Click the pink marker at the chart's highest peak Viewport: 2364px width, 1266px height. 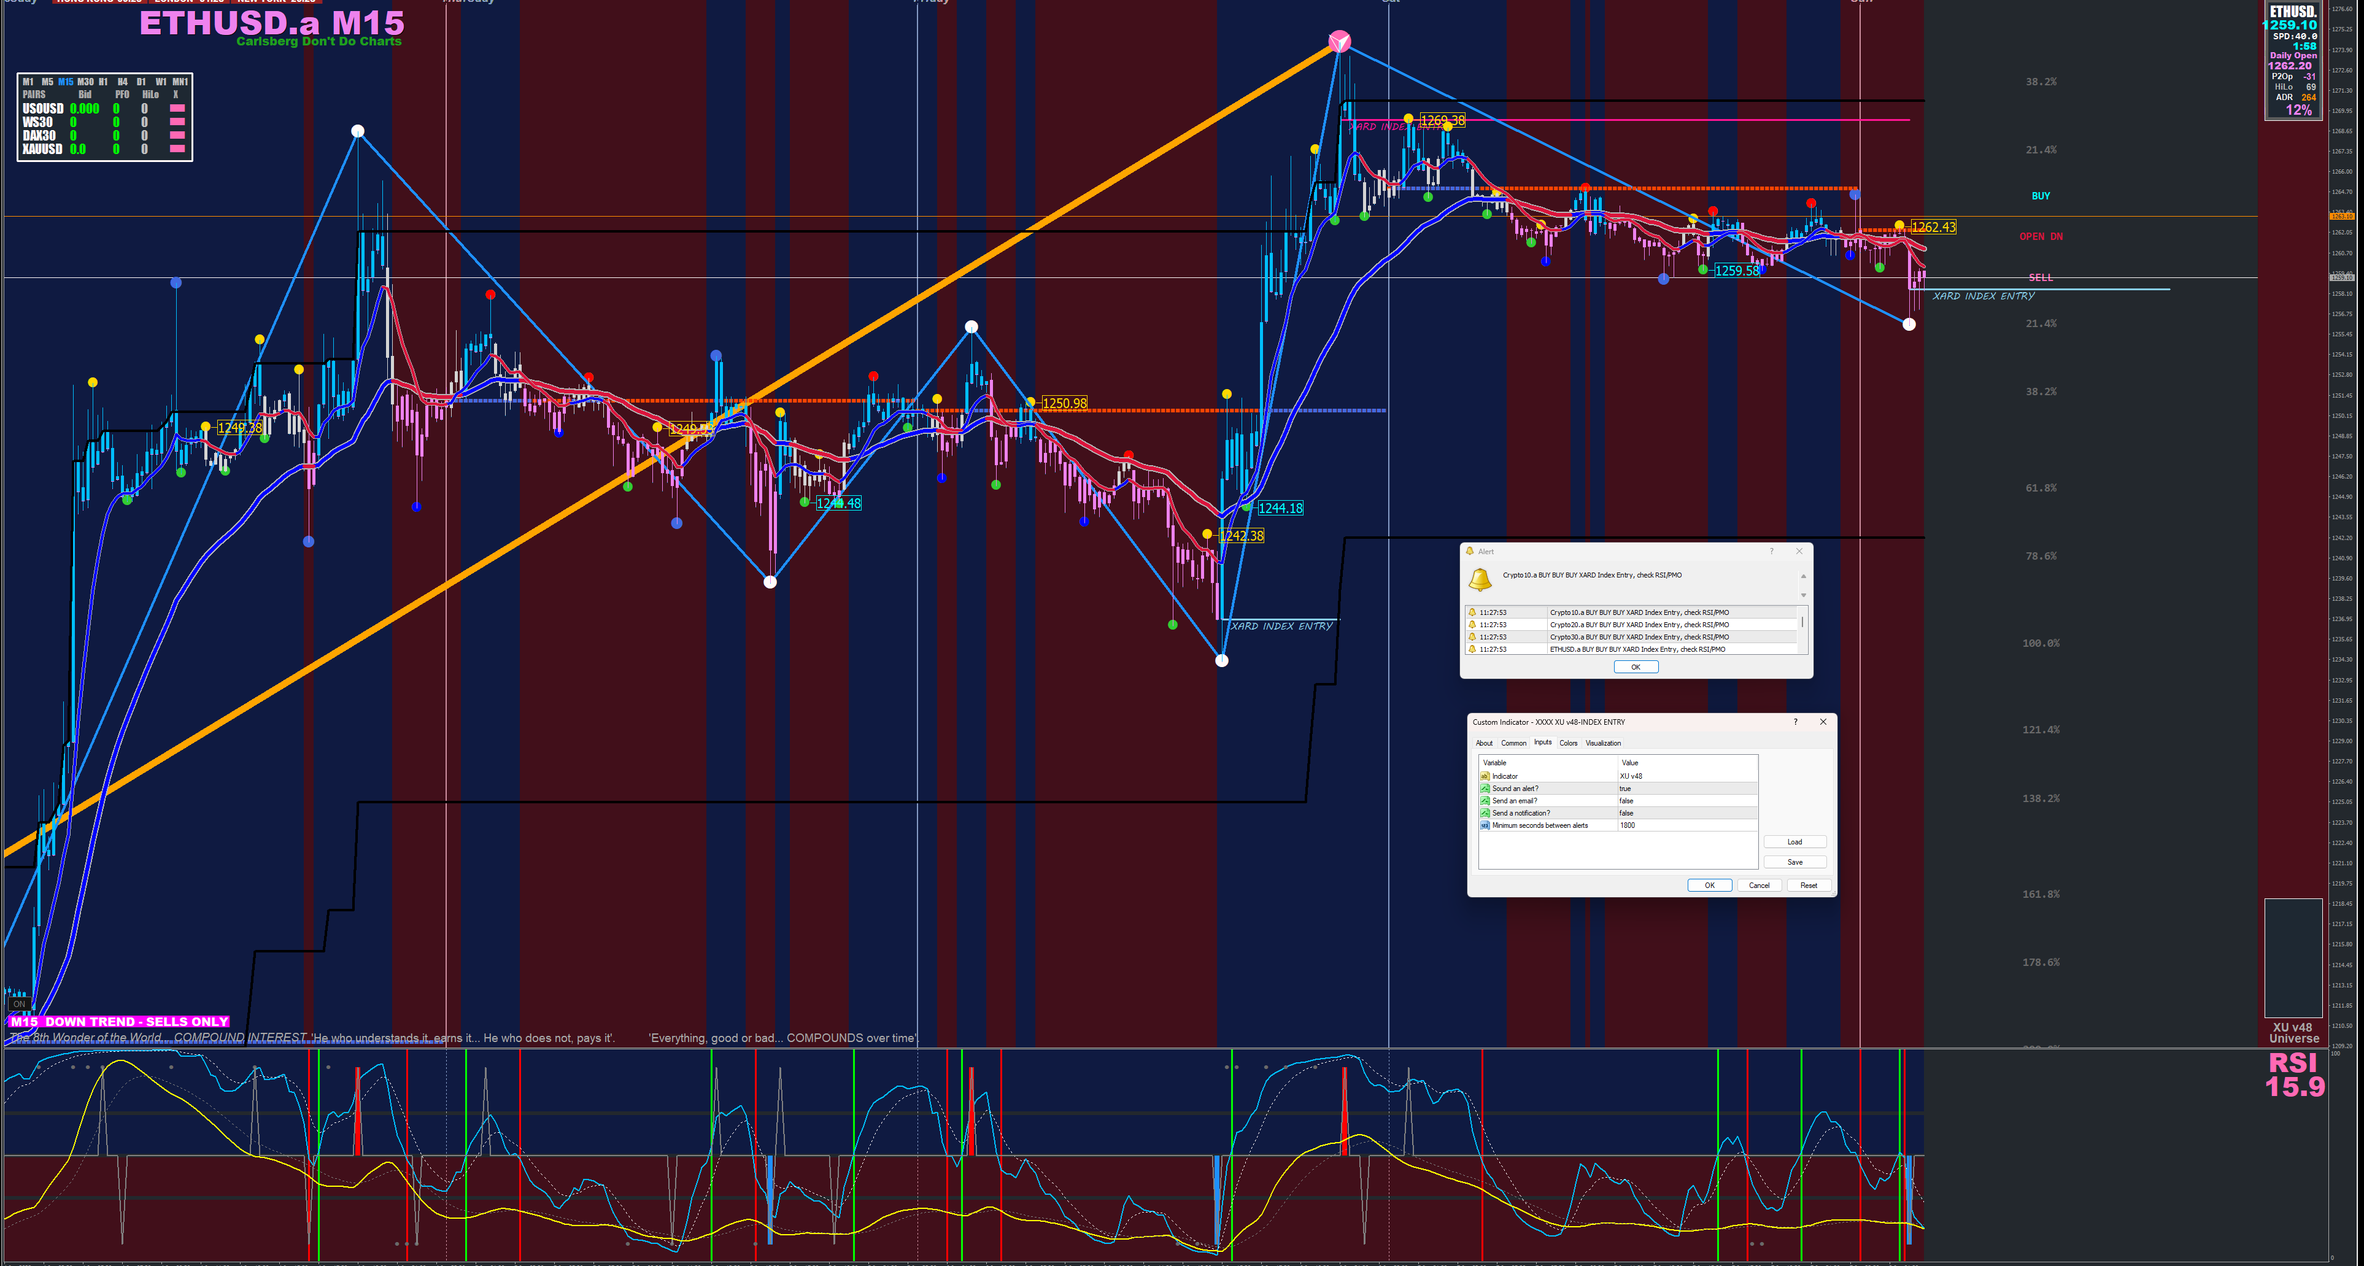(1339, 41)
